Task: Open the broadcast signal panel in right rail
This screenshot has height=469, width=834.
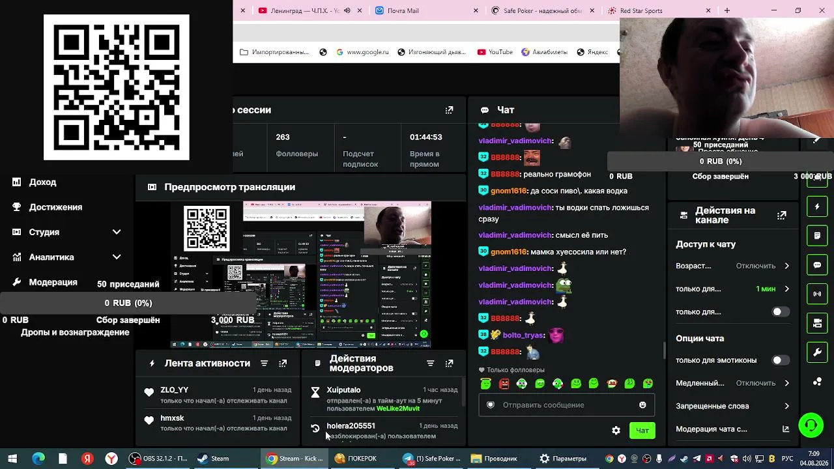Action: click(x=817, y=294)
